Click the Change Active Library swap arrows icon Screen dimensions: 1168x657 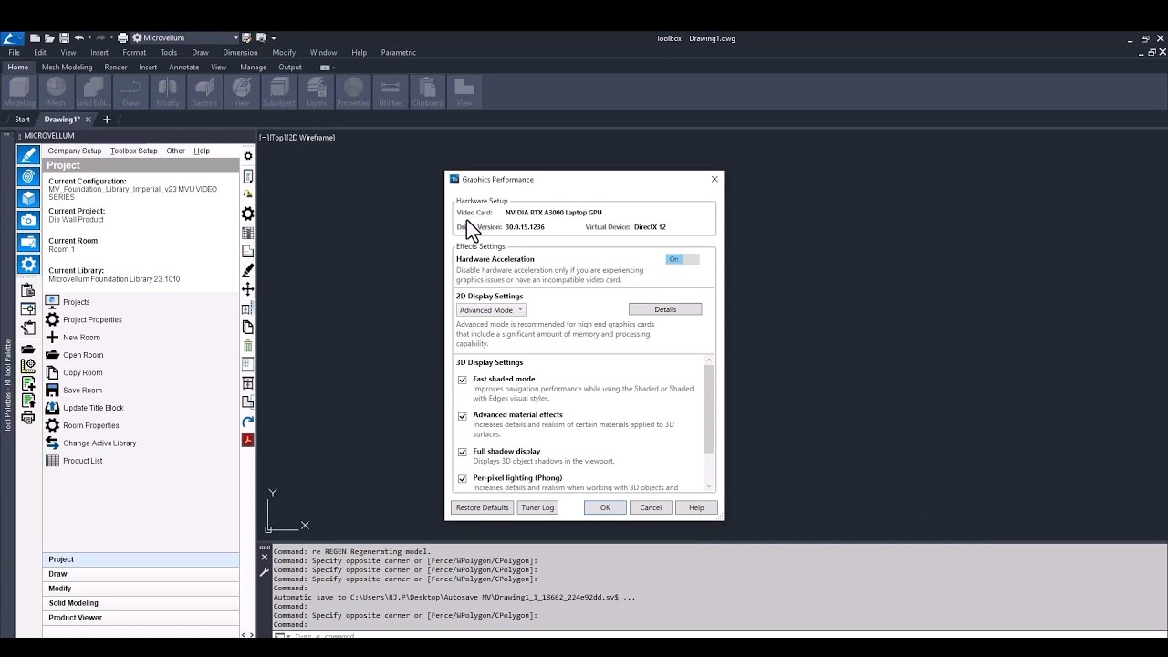coord(52,443)
